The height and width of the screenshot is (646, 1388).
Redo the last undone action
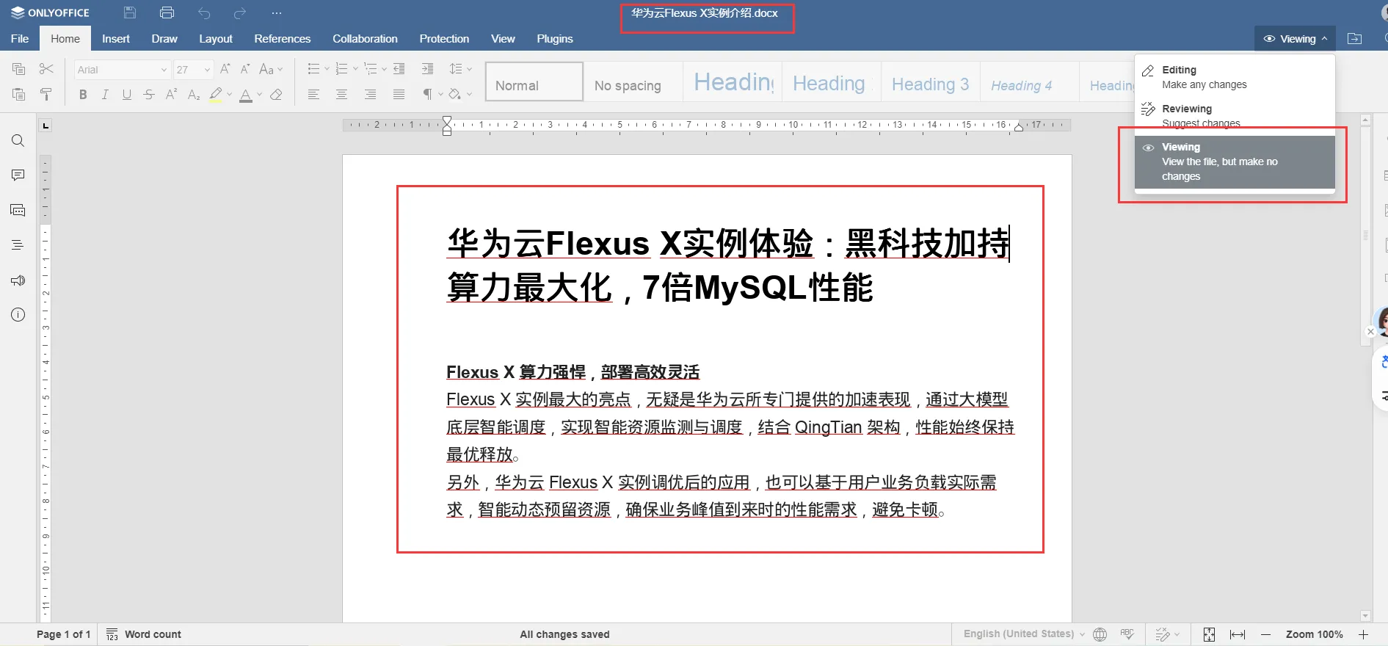coord(240,13)
